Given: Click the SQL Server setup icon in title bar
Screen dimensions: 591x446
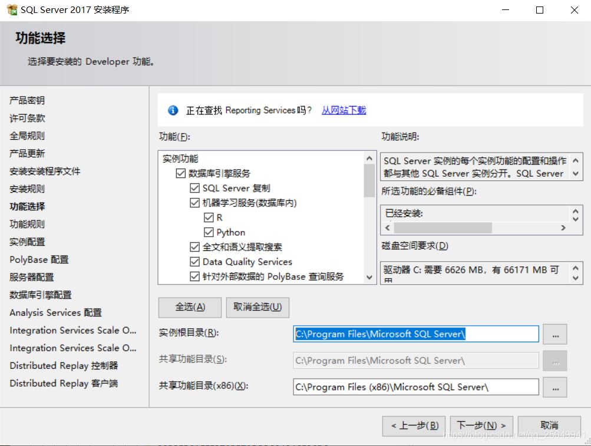Looking at the screenshot, I should (x=11, y=9).
